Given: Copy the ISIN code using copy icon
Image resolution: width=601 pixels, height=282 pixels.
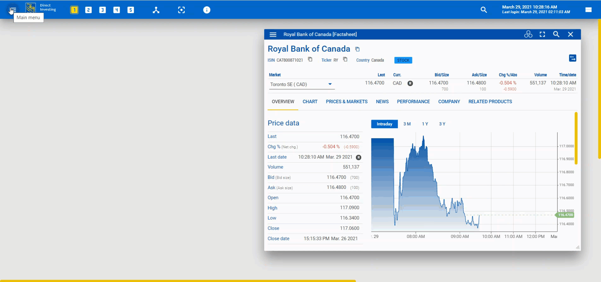Looking at the screenshot, I should [310, 59].
